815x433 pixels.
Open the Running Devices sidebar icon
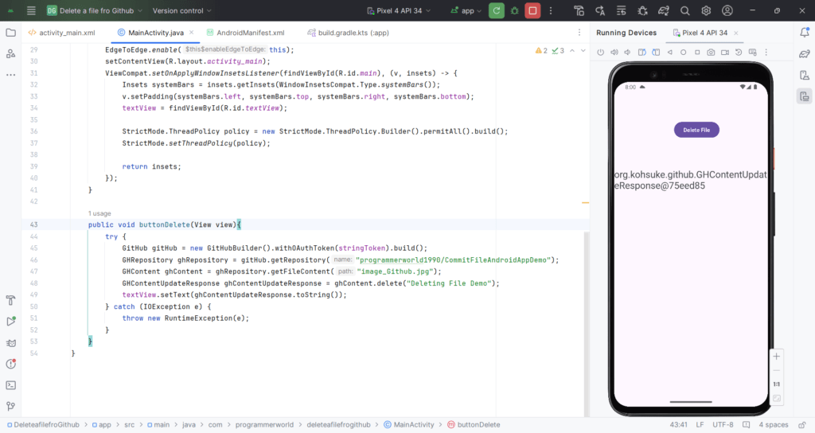point(805,96)
